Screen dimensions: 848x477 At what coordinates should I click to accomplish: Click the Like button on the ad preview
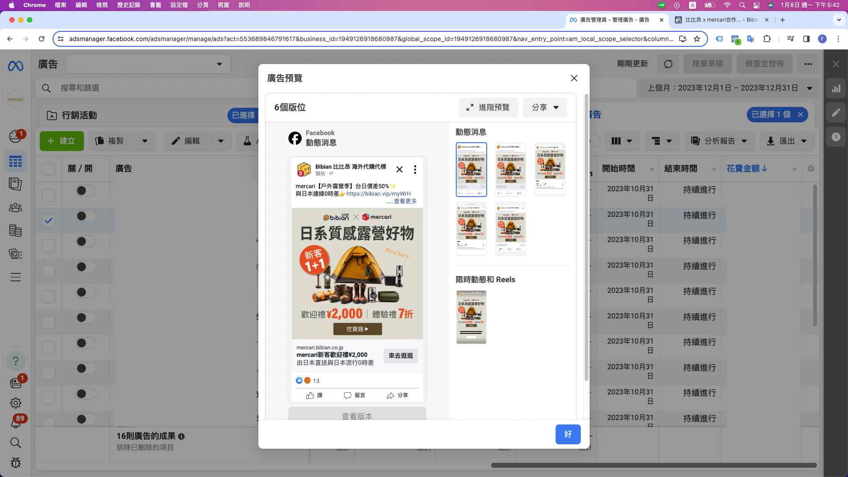(x=314, y=395)
